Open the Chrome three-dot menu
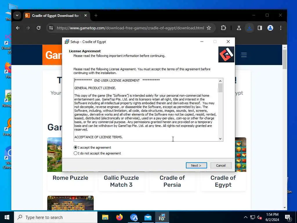Image resolution: width=297 pixels, height=223 pixels. (281, 28)
